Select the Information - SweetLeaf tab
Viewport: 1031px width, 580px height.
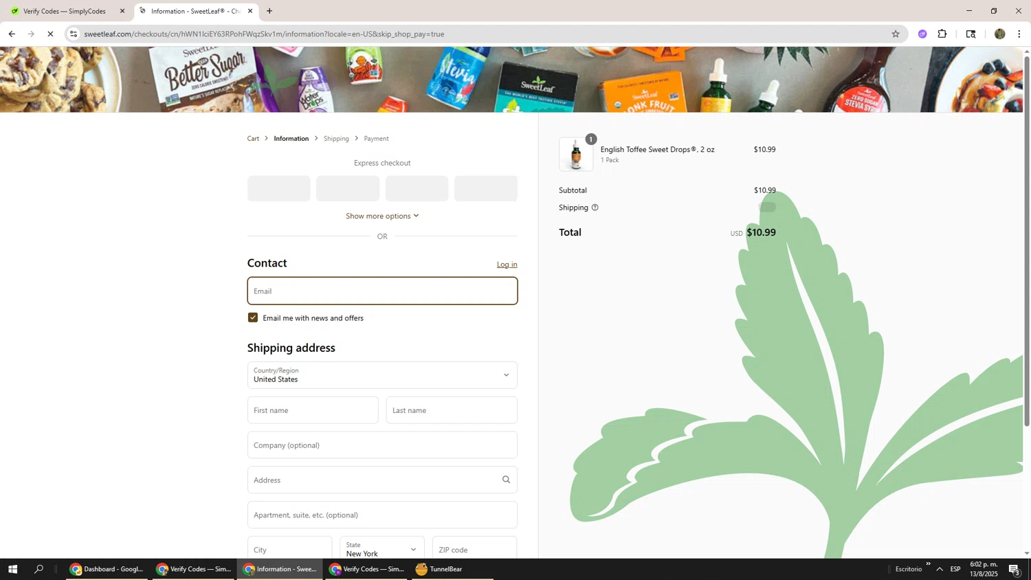click(x=196, y=11)
